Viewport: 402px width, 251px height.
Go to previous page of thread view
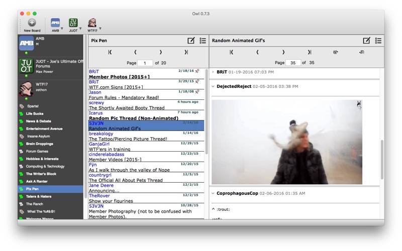tap(257, 52)
